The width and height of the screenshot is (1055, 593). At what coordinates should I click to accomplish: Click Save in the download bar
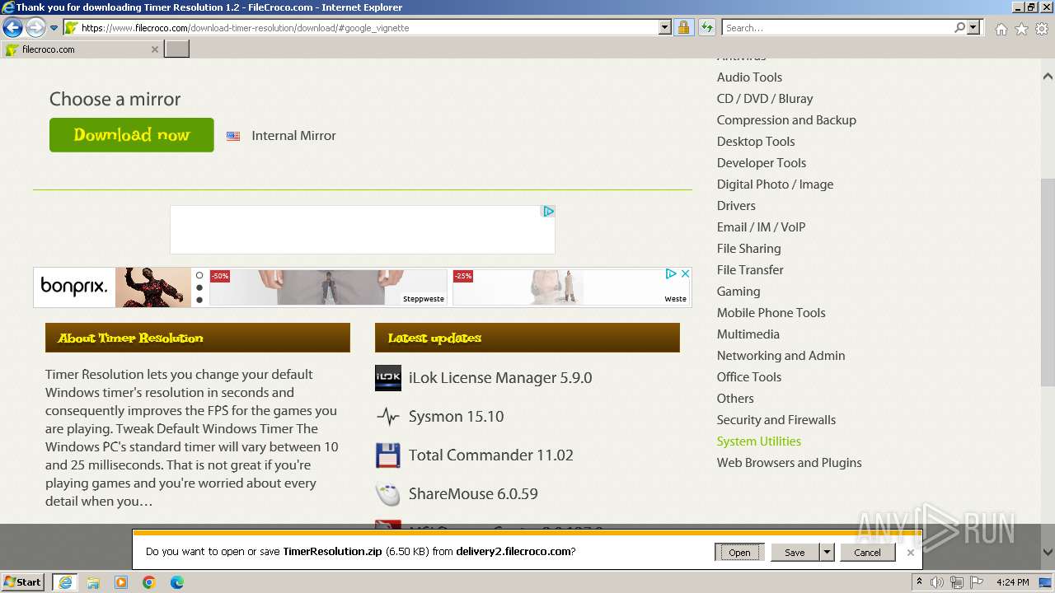[795, 553]
